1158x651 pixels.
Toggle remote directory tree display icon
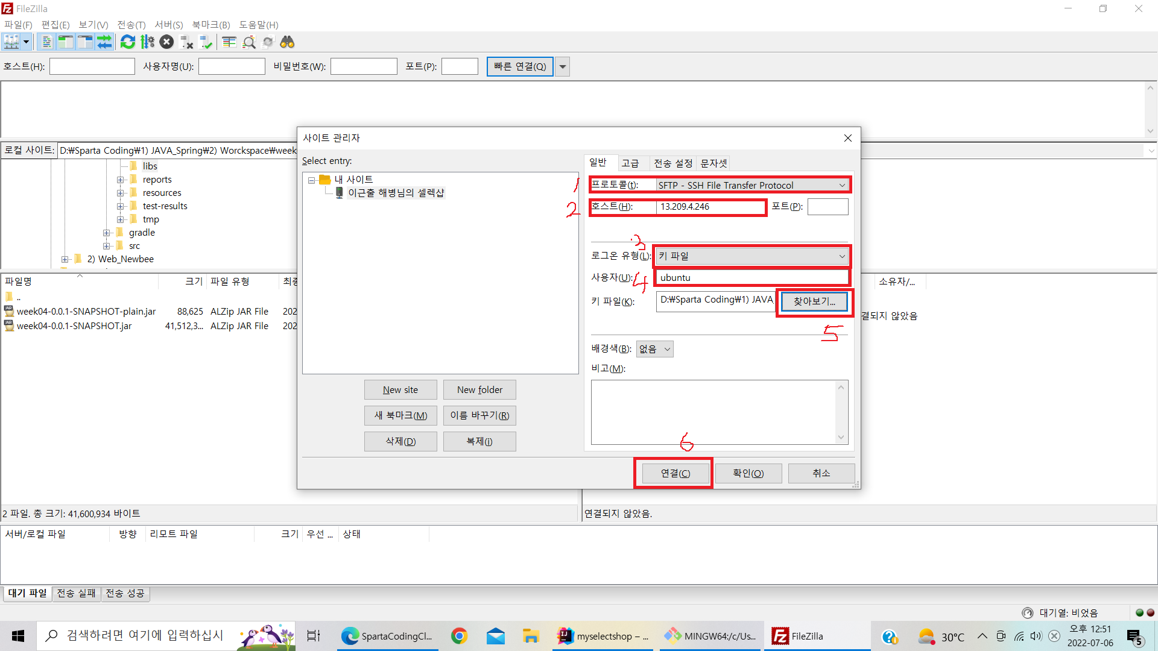coord(85,42)
